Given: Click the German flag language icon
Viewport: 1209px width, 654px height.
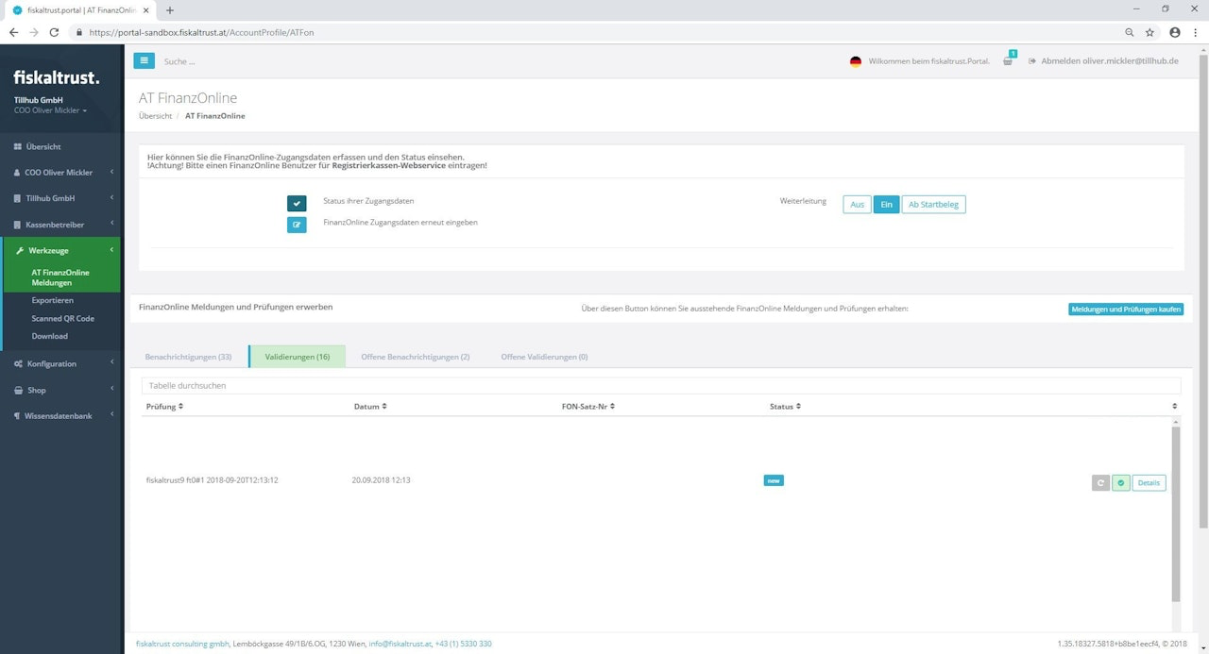Looking at the screenshot, I should pos(856,61).
